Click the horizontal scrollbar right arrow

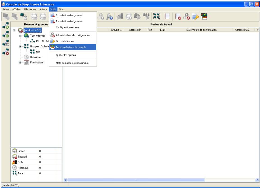pos(257,180)
